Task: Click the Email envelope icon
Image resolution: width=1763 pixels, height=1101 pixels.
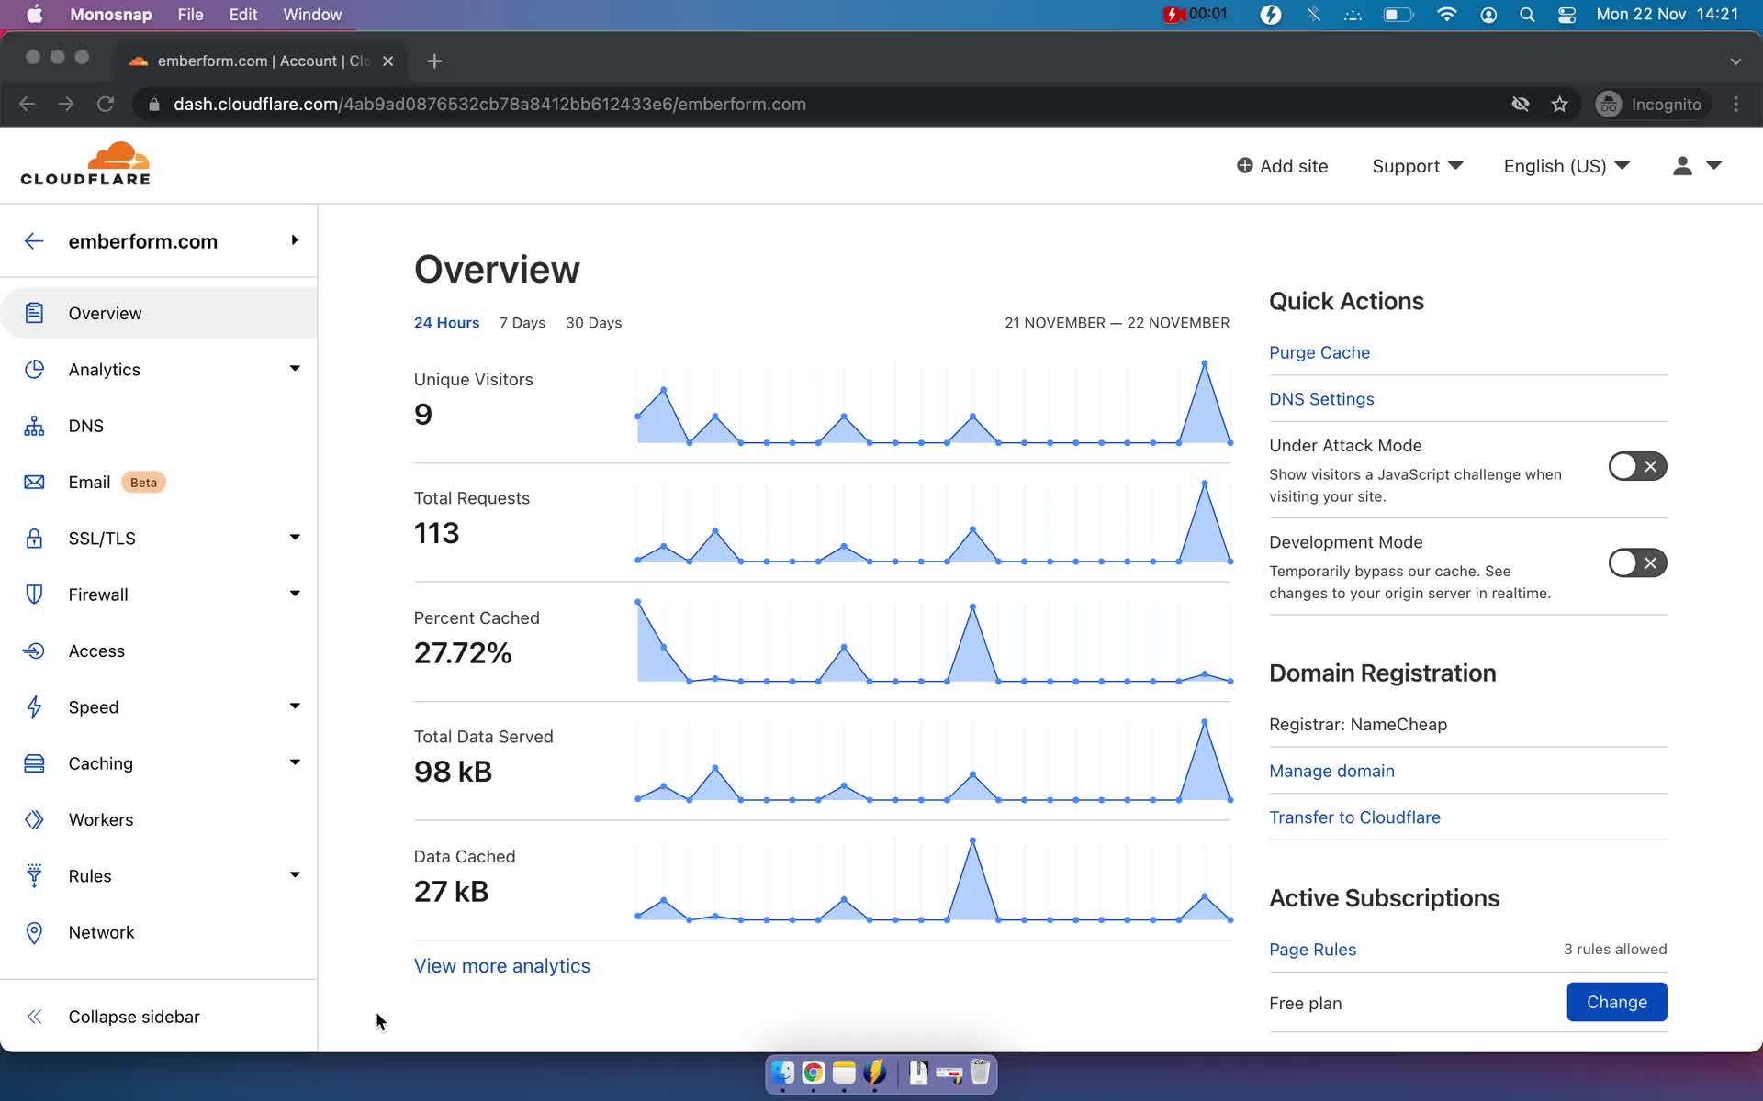Action: pos(34,482)
